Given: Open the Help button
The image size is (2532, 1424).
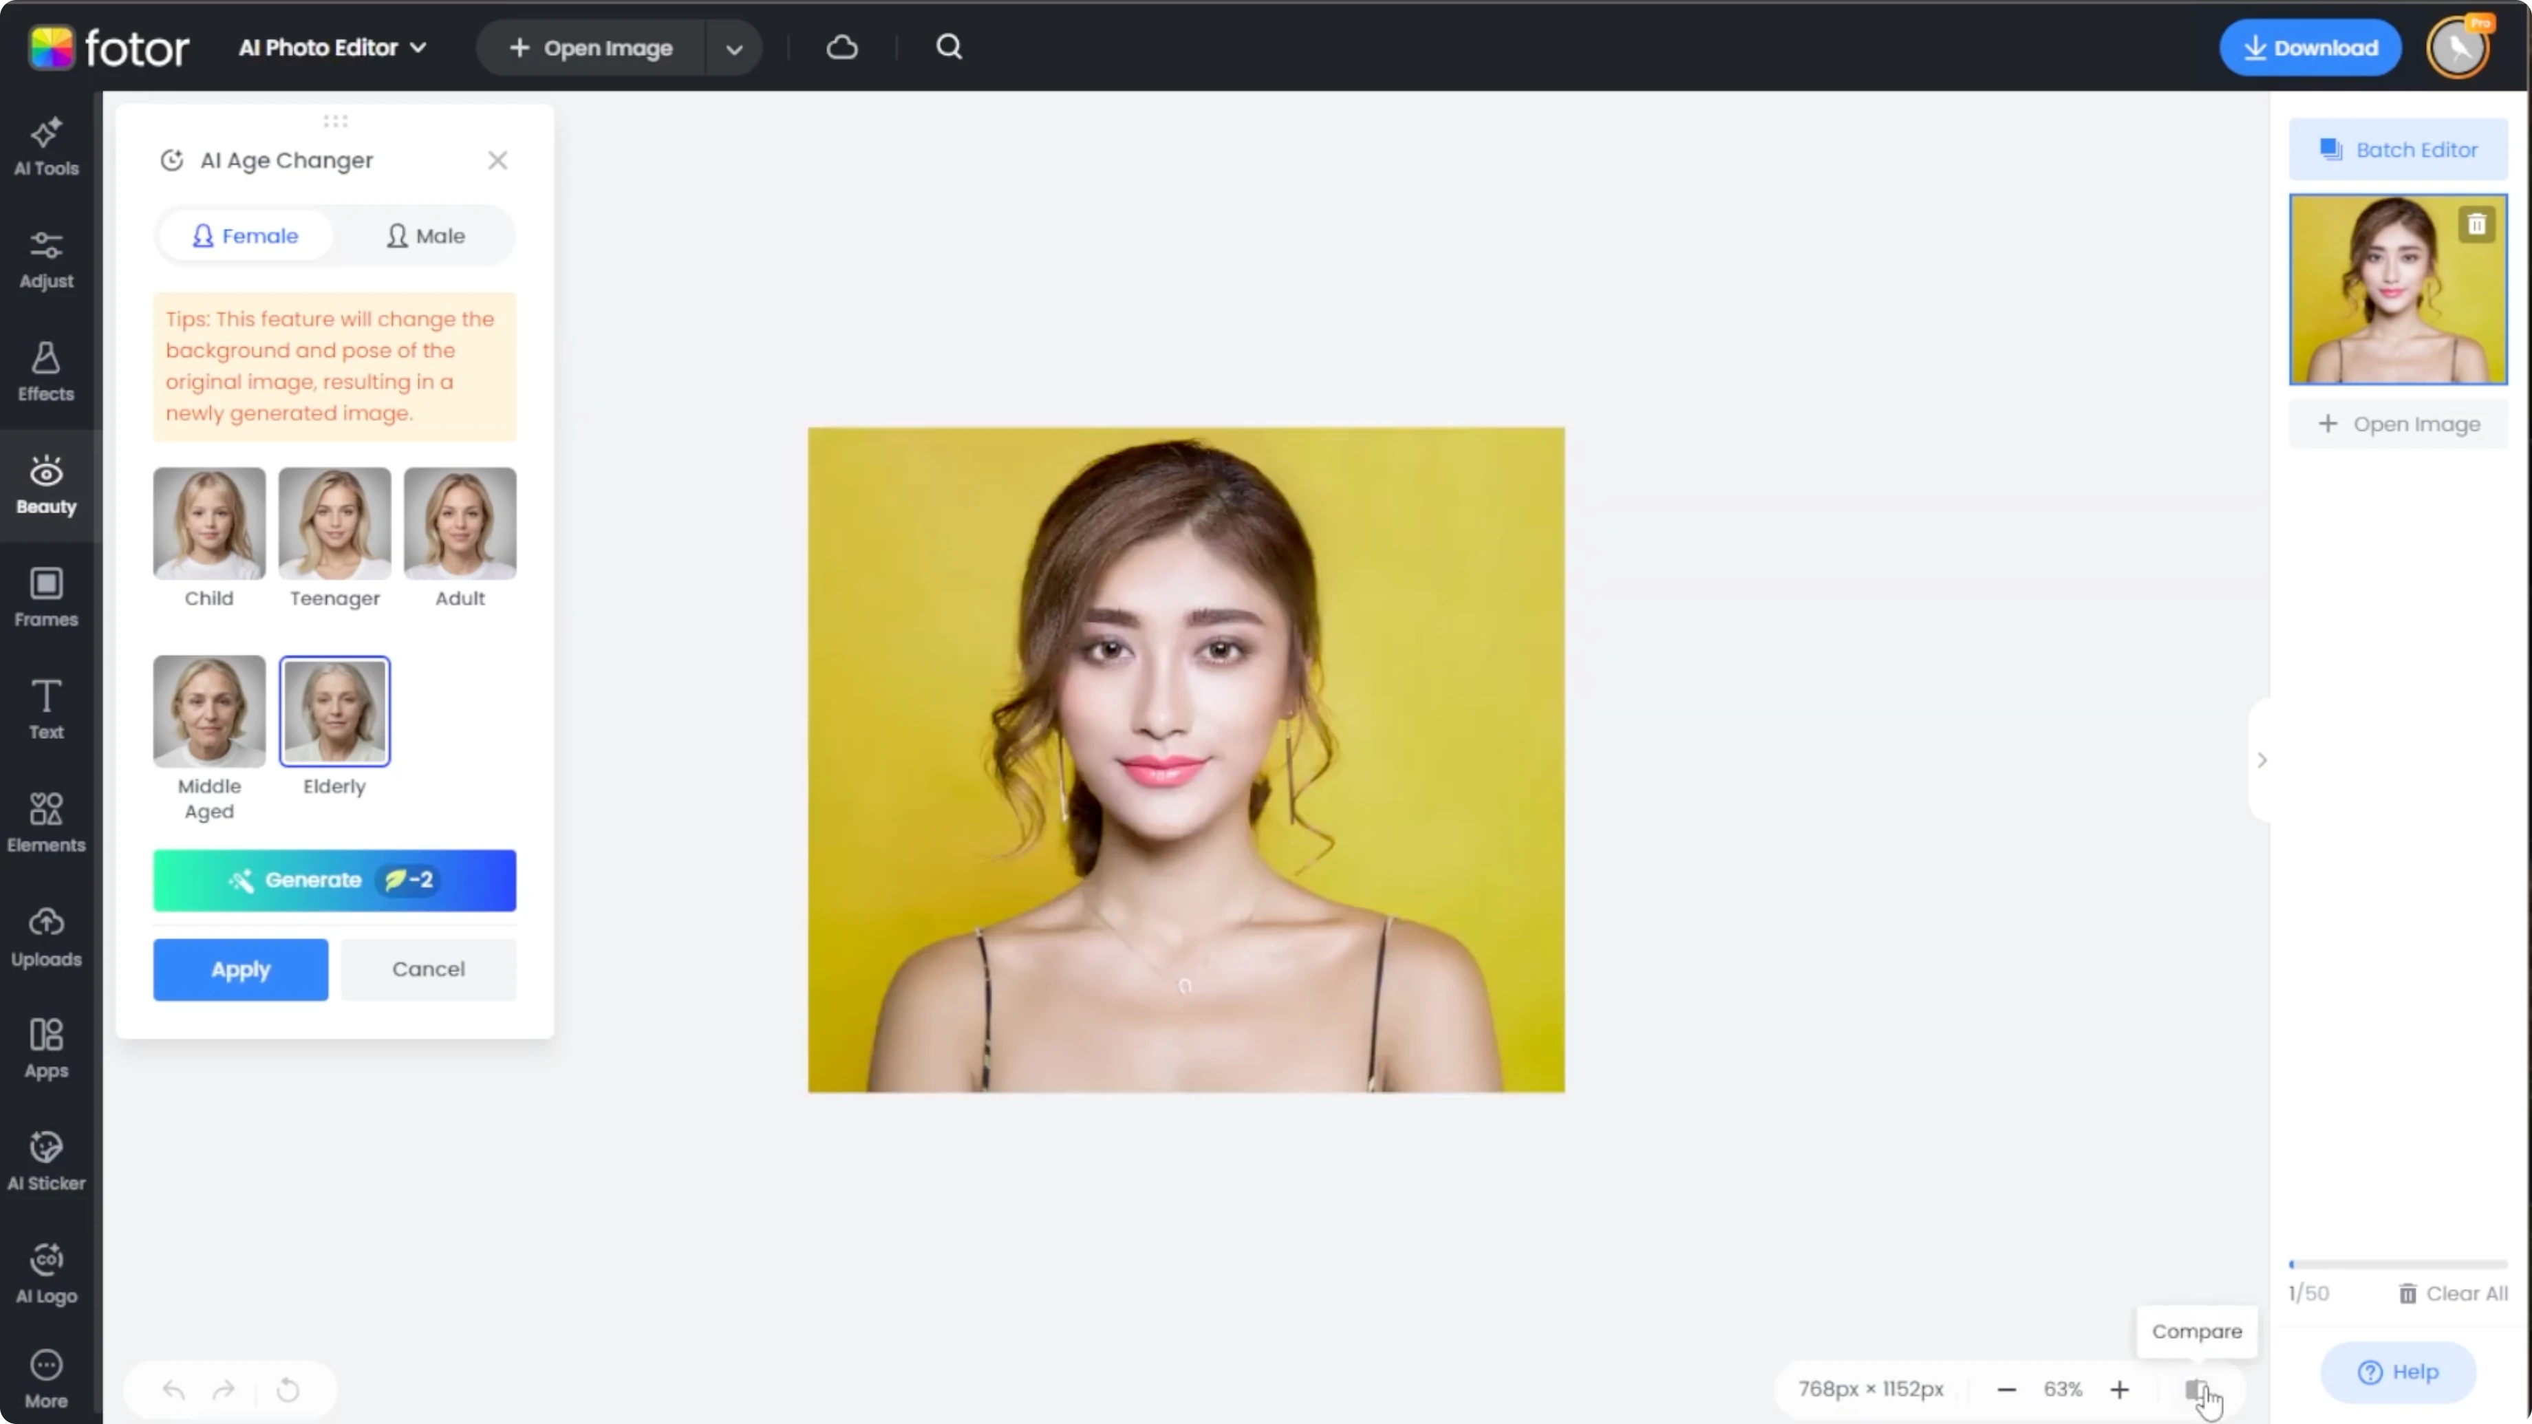Looking at the screenshot, I should (2399, 1372).
